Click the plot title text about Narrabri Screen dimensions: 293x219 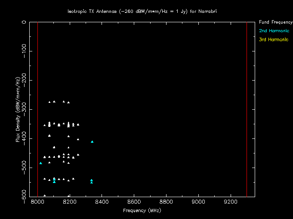point(142,11)
